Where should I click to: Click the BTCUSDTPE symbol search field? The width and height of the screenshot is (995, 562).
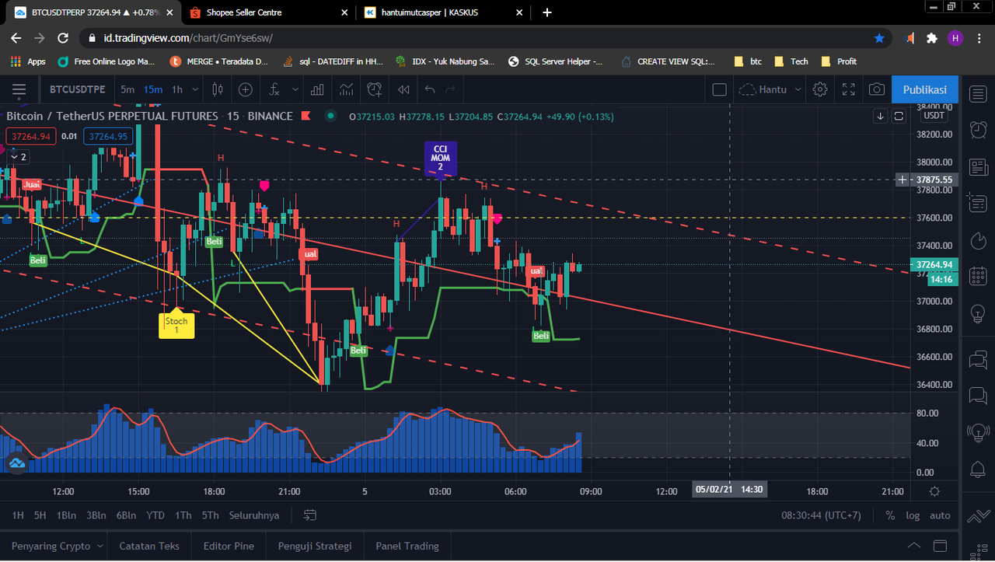[x=77, y=89]
